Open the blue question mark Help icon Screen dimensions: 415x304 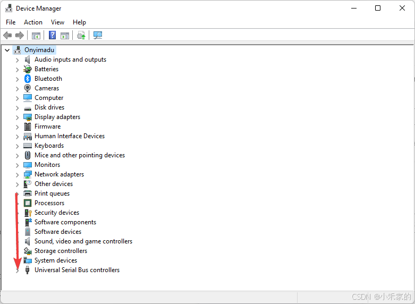click(x=53, y=35)
